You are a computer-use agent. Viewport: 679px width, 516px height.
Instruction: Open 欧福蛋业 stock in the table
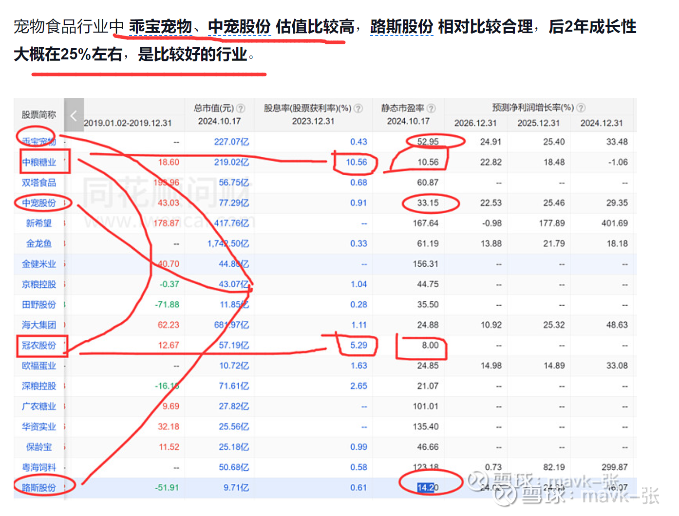pos(39,366)
